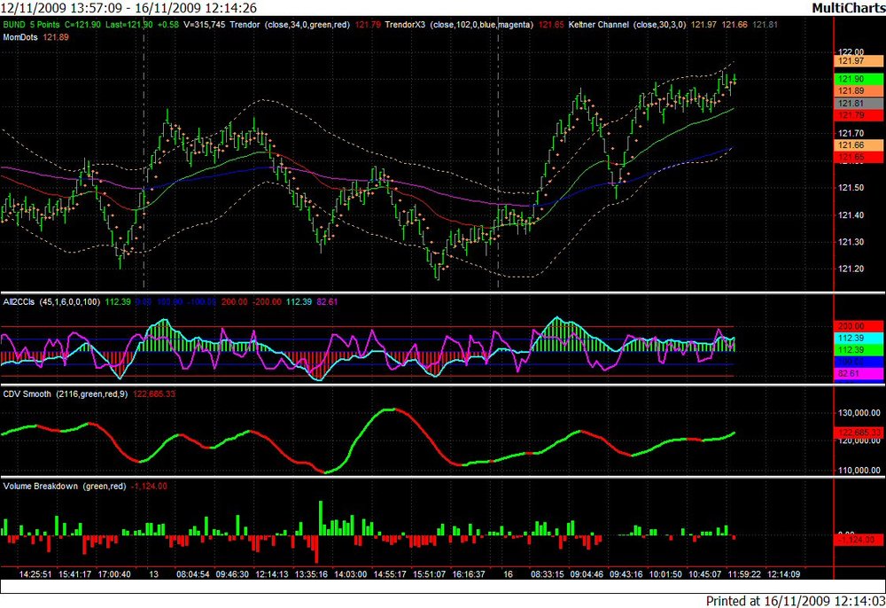Click the day 16 date axis label
The width and height of the screenshot is (886, 608).
point(508,574)
